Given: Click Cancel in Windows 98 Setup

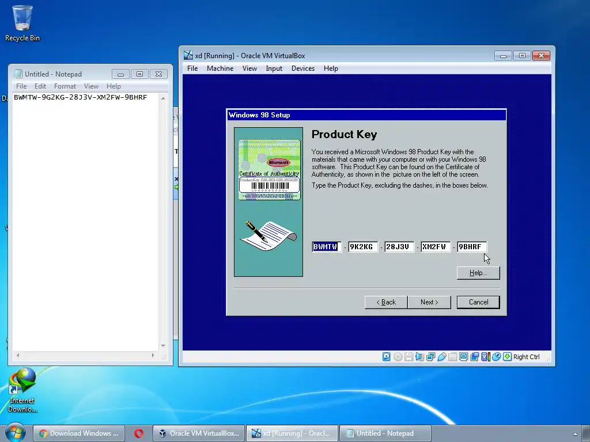Looking at the screenshot, I should click(478, 302).
